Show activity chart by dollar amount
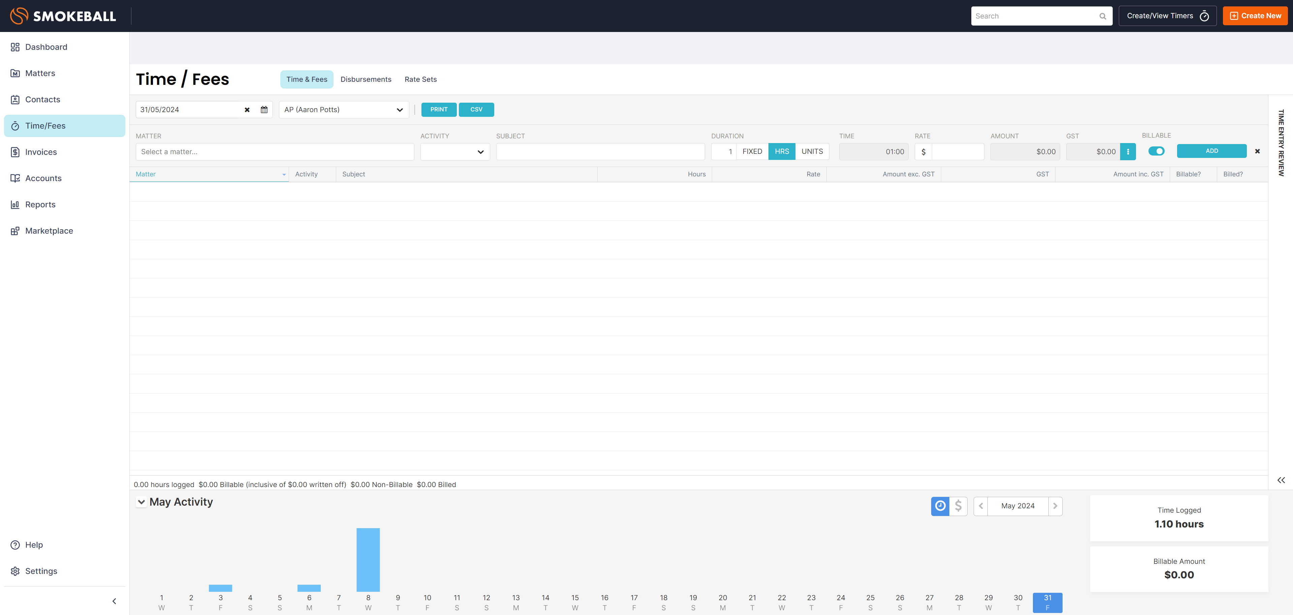1293x615 pixels. point(958,506)
